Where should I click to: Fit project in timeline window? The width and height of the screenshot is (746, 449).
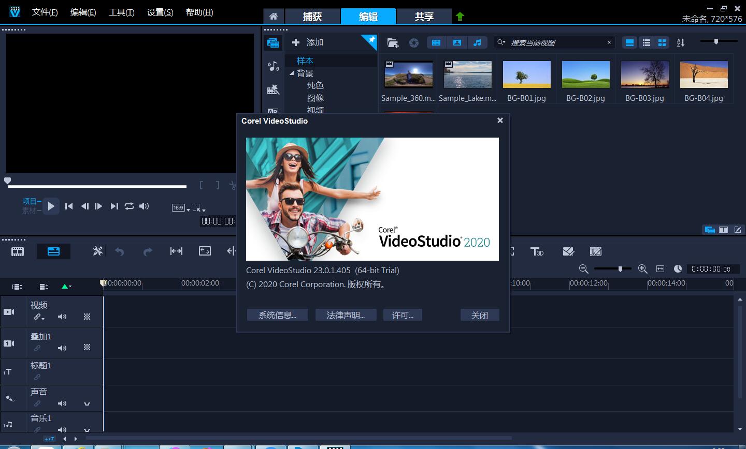660,269
